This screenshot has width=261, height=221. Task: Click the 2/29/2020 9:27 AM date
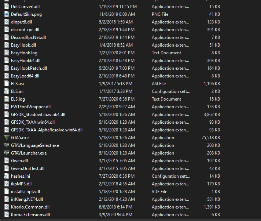tap(117, 107)
